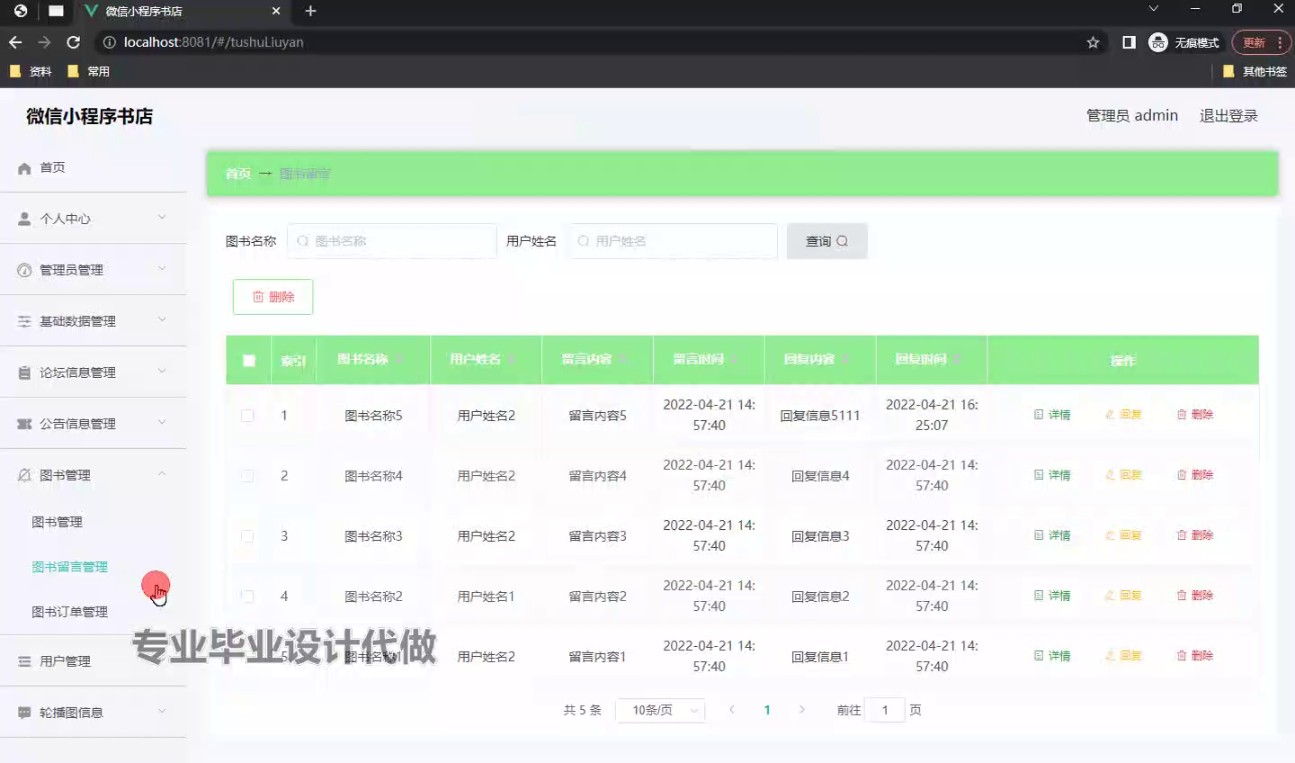
Task: Select page 1 in pagination
Action: coord(767,710)
